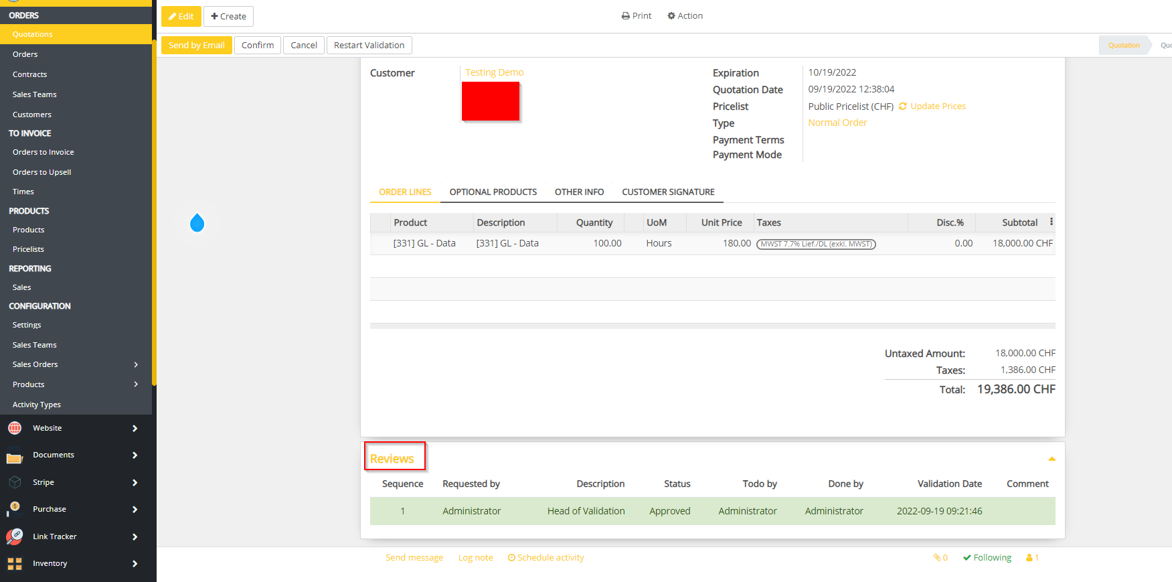Click the Stripe app icon

click(15, 482)
